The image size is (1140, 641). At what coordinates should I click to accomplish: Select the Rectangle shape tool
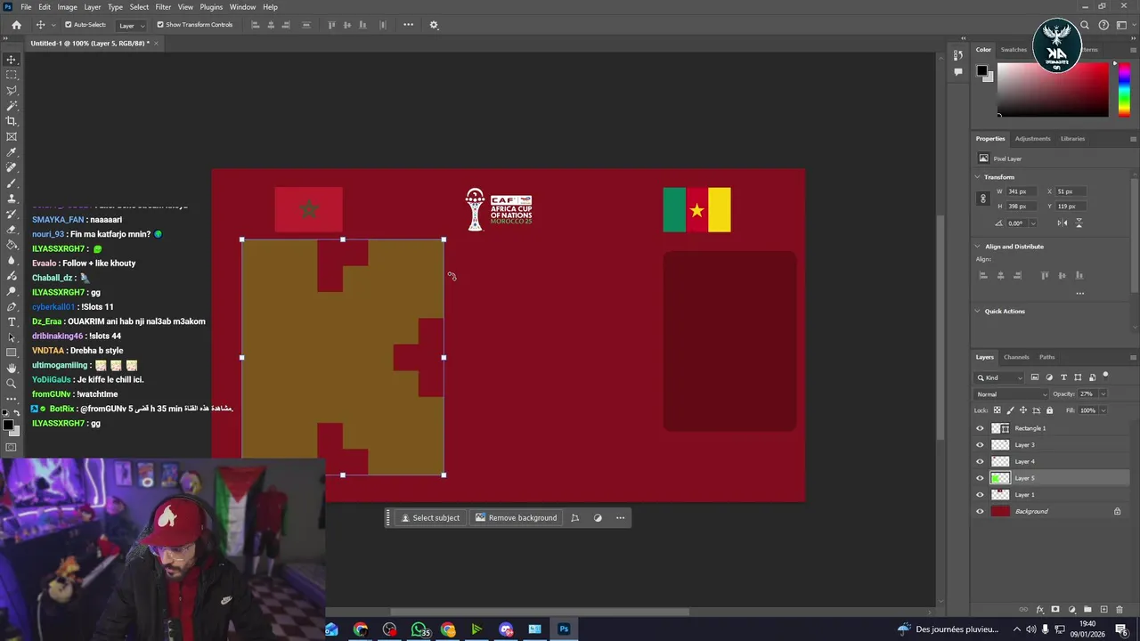[x=12, y=353]
